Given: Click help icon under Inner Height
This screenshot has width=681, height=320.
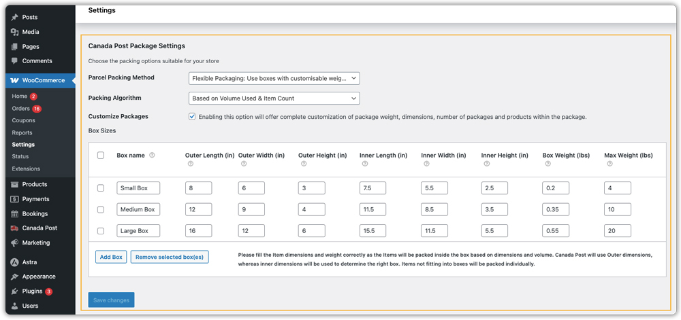Looking at the screenshot, I should coord(486,164).
